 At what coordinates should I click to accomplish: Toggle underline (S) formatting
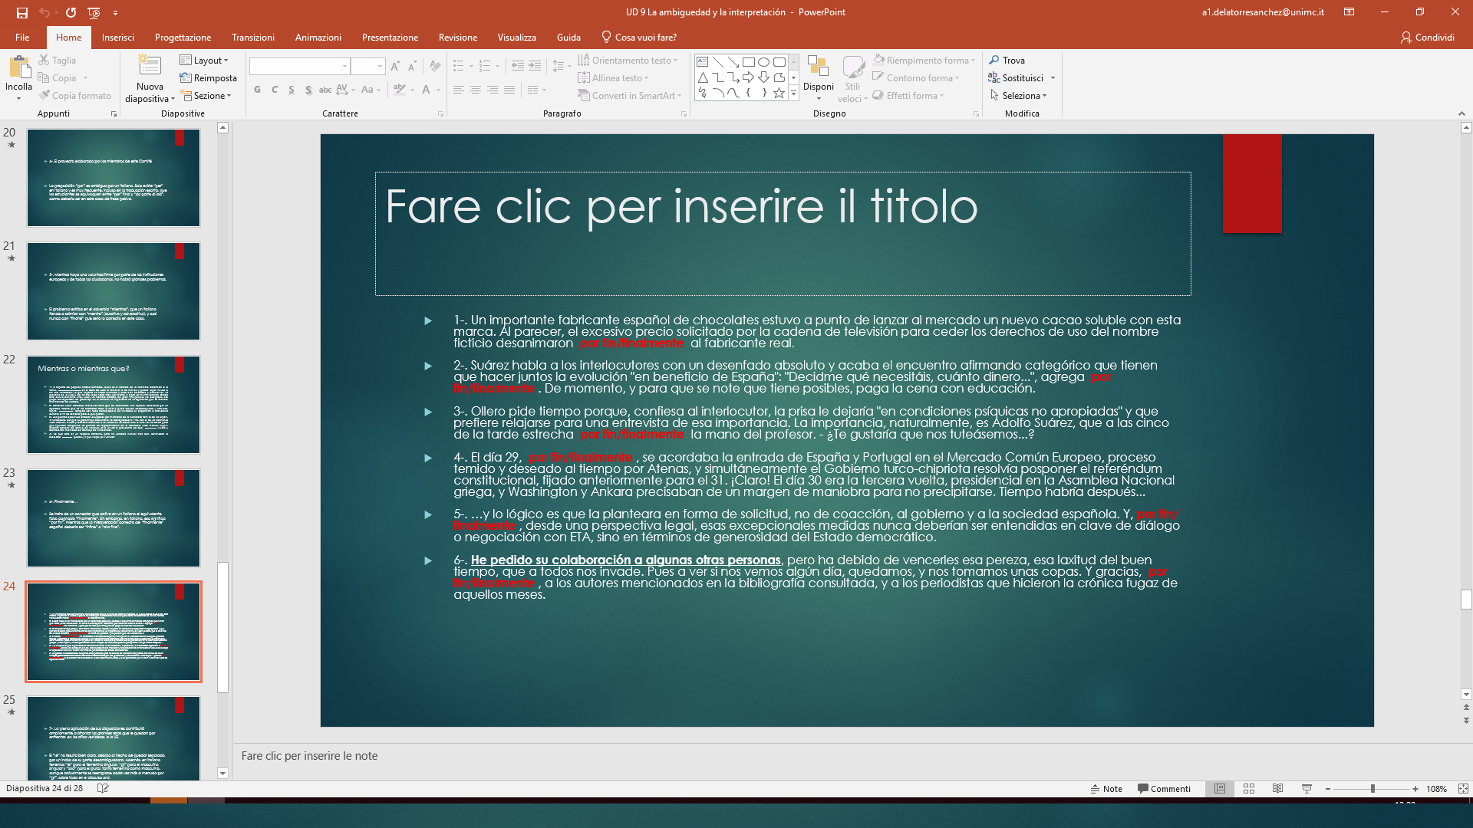(x=292, y=90)
